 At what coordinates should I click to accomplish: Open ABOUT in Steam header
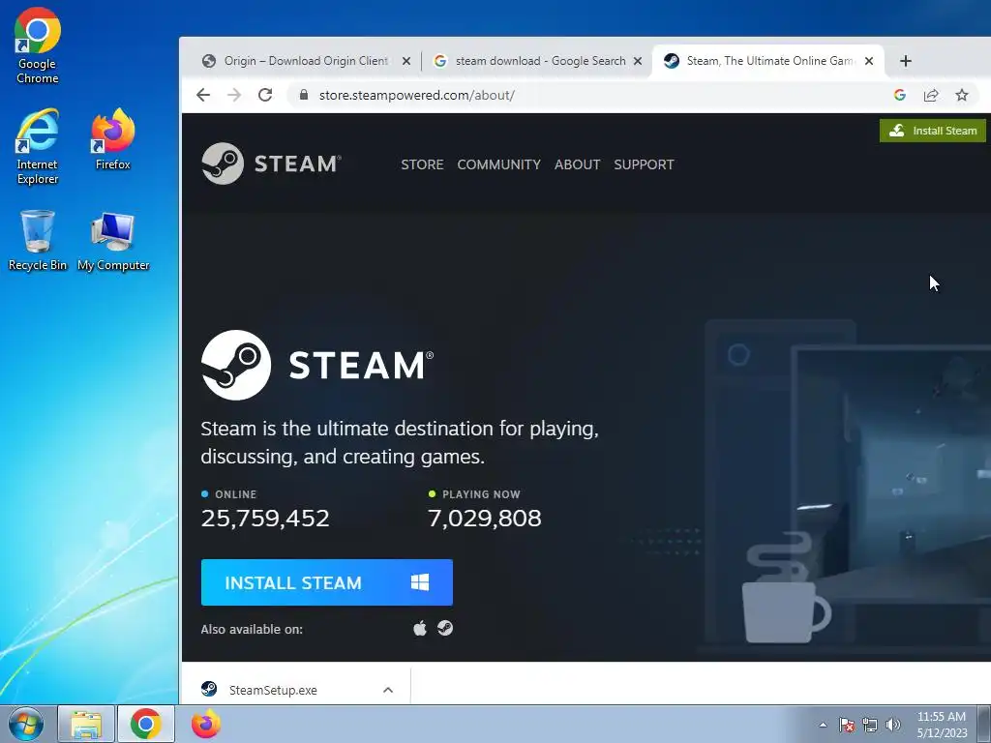[577, 164]
